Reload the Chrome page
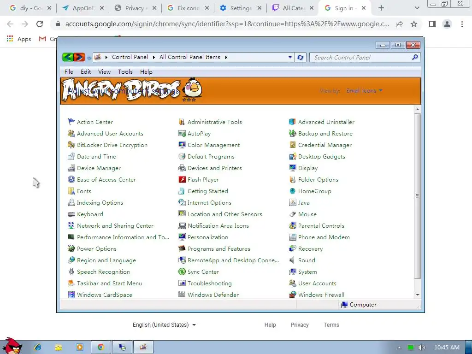 [x=40, y=24]
